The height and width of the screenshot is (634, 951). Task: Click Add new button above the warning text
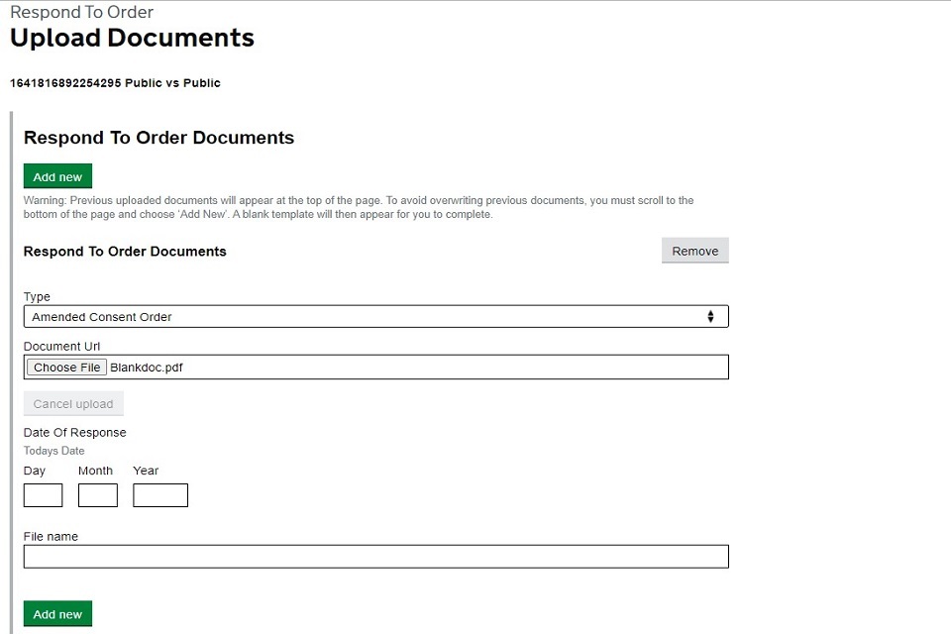point(57,176)
